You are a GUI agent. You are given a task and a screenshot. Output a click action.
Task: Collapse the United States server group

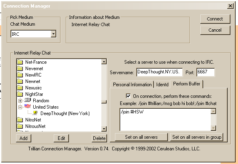tap(20, 107)
